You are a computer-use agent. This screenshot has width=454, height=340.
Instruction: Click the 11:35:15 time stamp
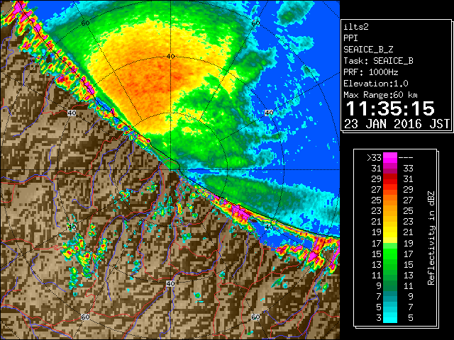[x=390, y=108]
